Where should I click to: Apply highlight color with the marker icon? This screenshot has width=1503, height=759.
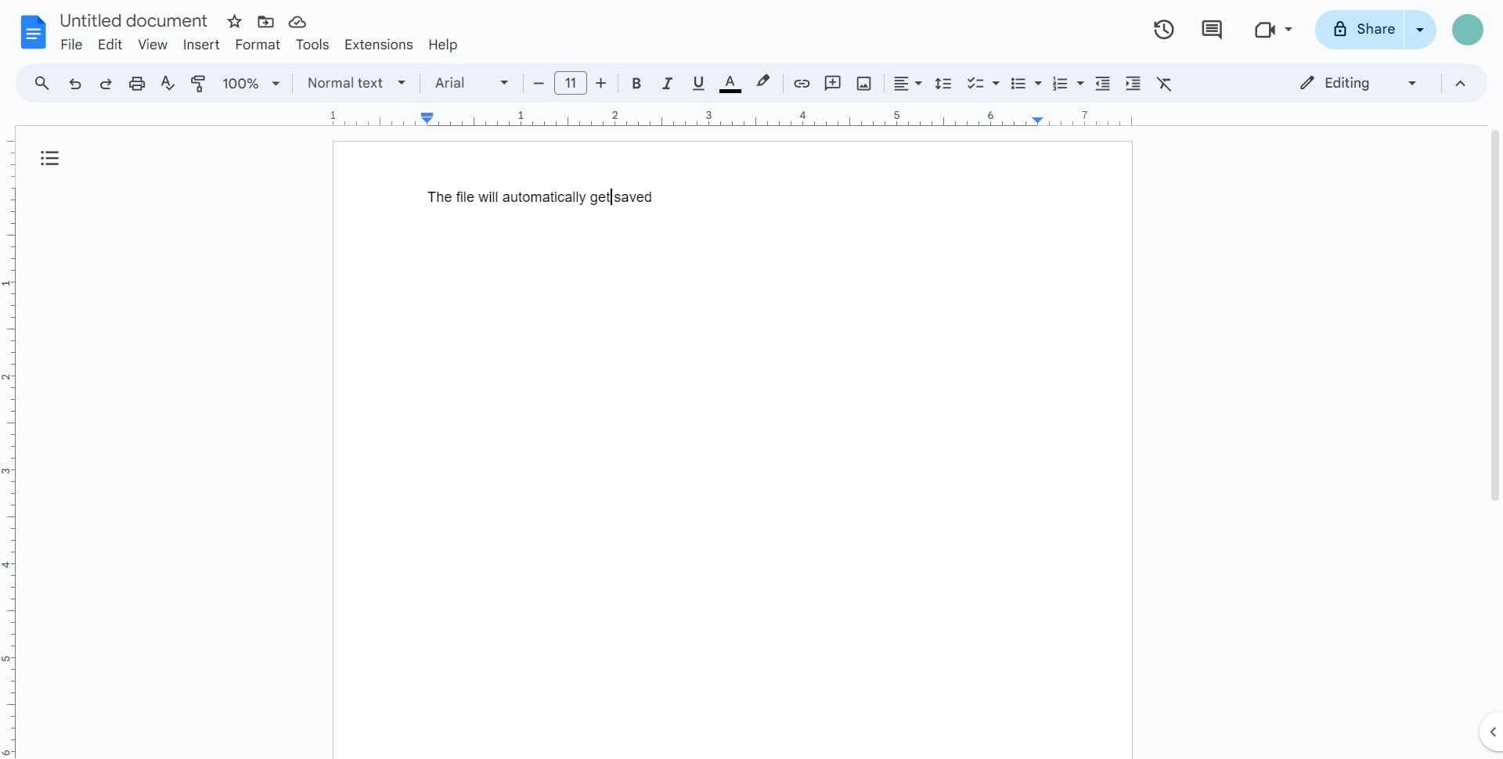[763, 84]
